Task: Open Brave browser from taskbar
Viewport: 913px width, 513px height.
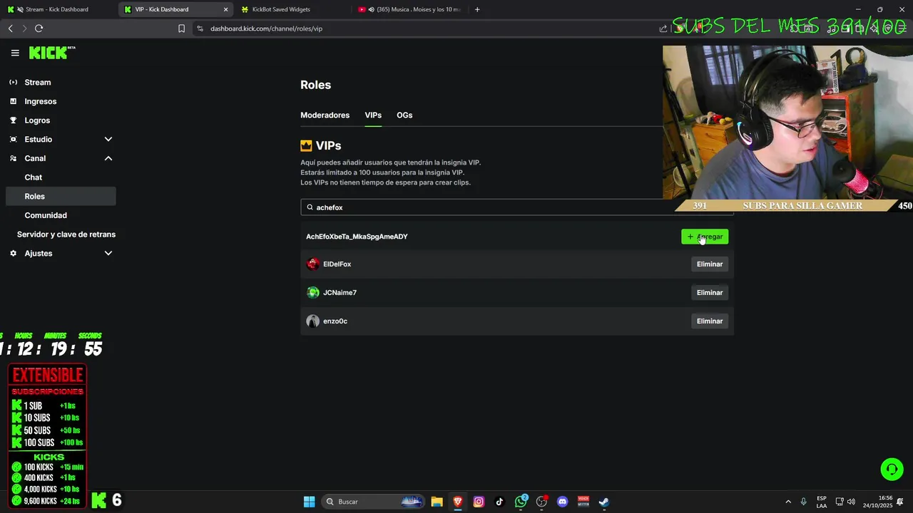Action: (x=458, y=502)
